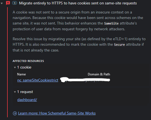
Task: Click the redacted cookie domain value
Action: (x=85, y=80)
